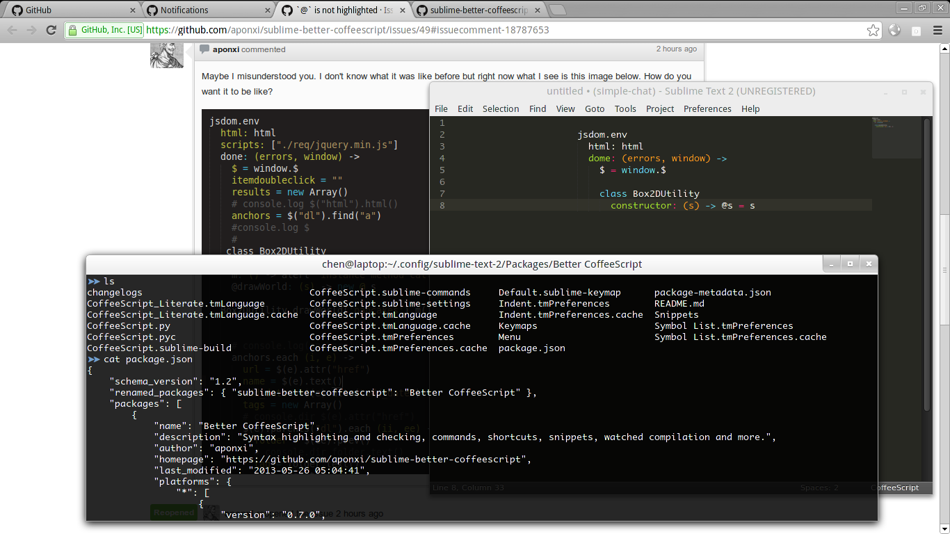Click 'package-metadata.json' in terminal listing
Screen dimensions: 950x534
click(x=713, y=292)
